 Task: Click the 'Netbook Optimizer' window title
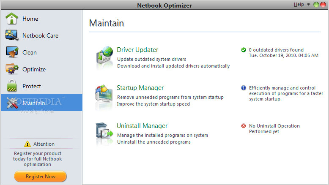coord(164,5)
